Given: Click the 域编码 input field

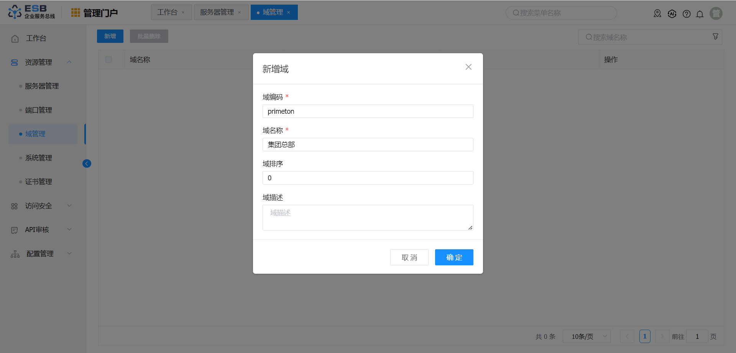Looking at the screenshot, I should tap(368, 111).
